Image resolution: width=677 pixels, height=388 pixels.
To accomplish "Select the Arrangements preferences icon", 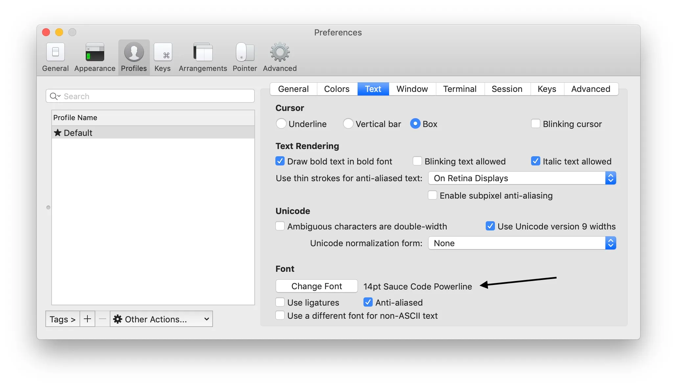I will pos(202,56).
